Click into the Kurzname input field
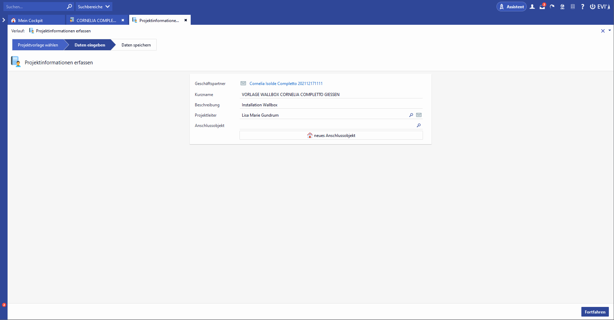Screen dimensions: 614x320 point(331,95)
